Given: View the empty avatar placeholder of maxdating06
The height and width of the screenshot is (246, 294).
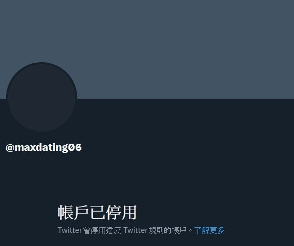Looking at the screenshot, I should tap(41, 97).
